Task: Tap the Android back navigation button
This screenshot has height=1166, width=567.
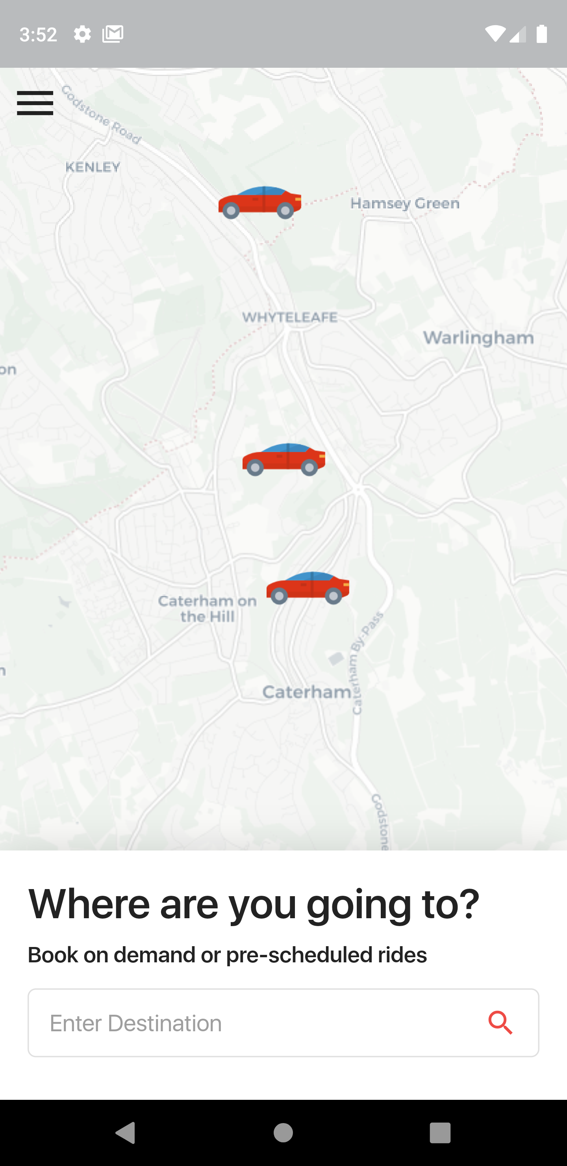Action: tap(126, 1133)
